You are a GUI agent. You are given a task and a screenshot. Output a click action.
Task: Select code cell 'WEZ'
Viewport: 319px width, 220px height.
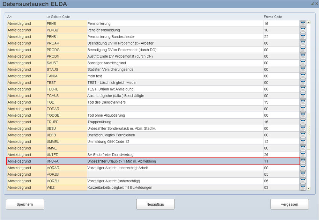pyautogui.click(x=67, y=187)
